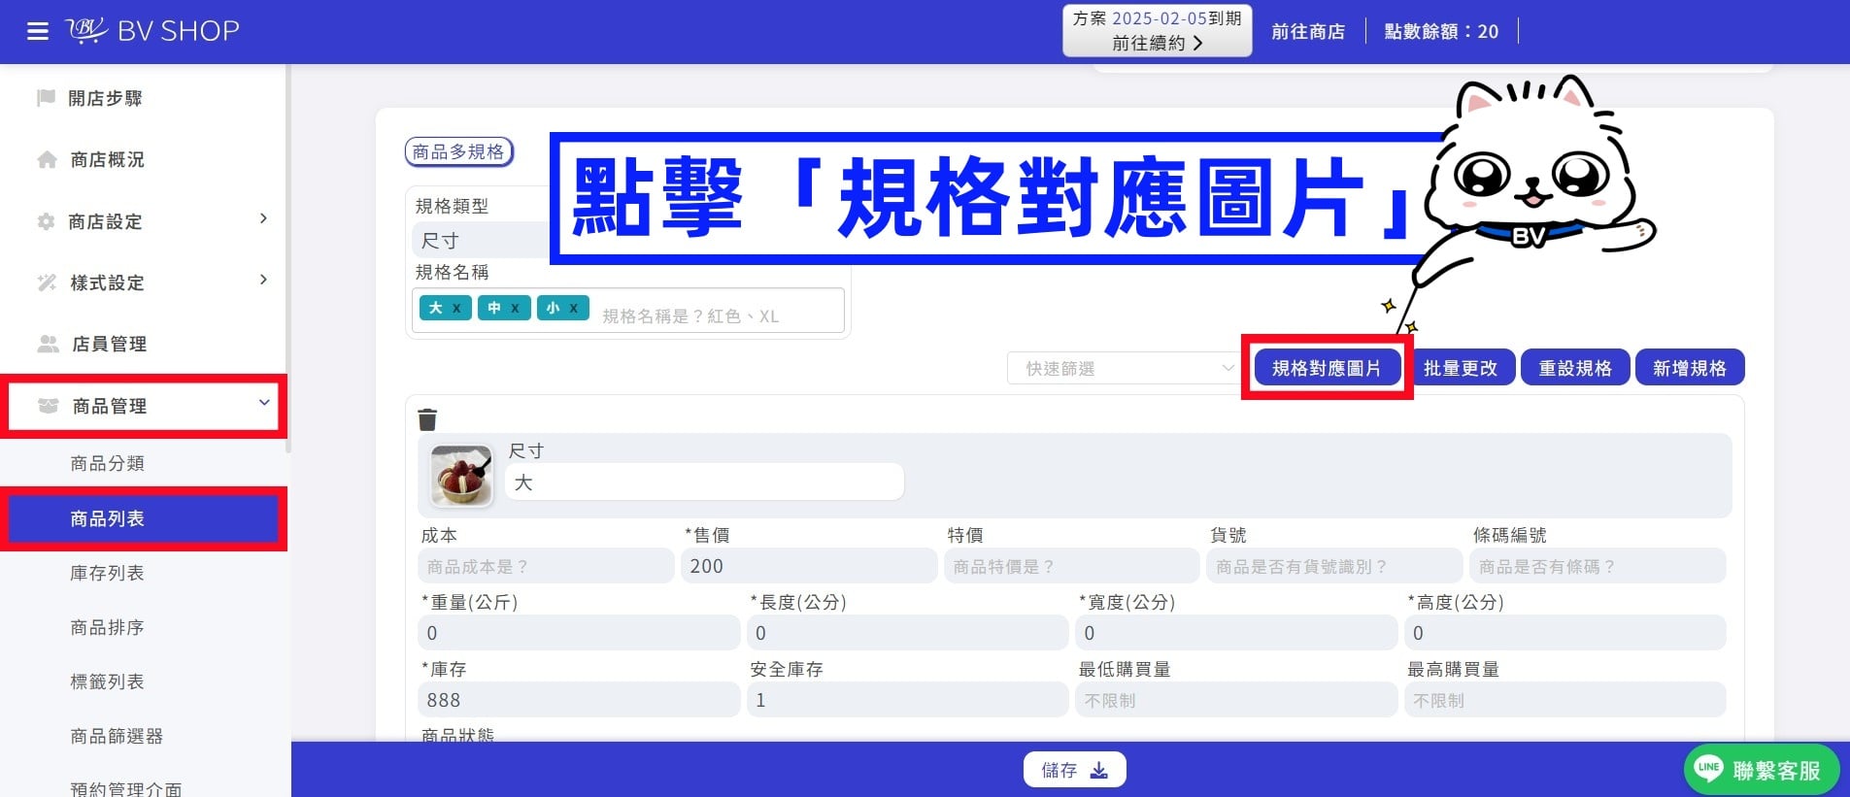Open the hamburger menu icon
Screen dimensions: 1850x797
click(38, 32)
